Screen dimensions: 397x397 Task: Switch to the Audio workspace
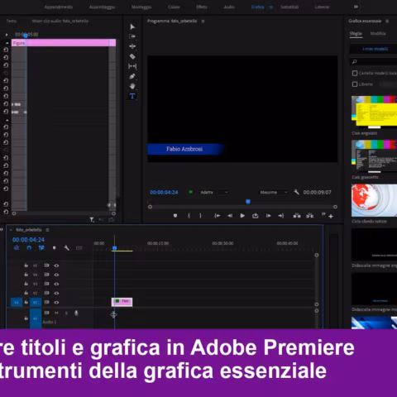(x=229, y=7)
